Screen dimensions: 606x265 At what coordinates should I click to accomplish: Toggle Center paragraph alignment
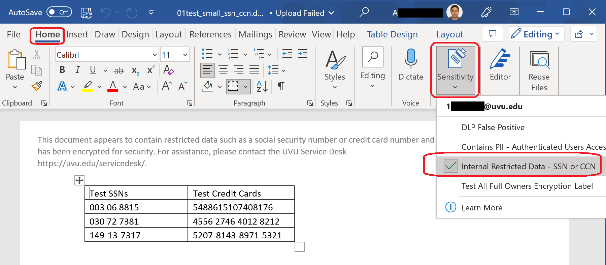(x=223, y=70)
